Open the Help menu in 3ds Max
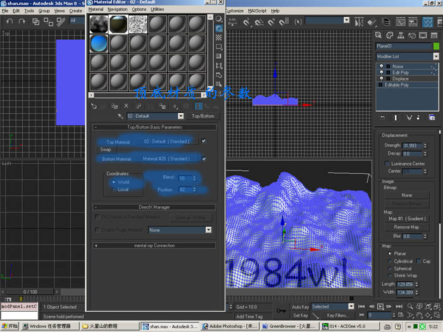Screen dimensions: 443x332 coord(275,11)
